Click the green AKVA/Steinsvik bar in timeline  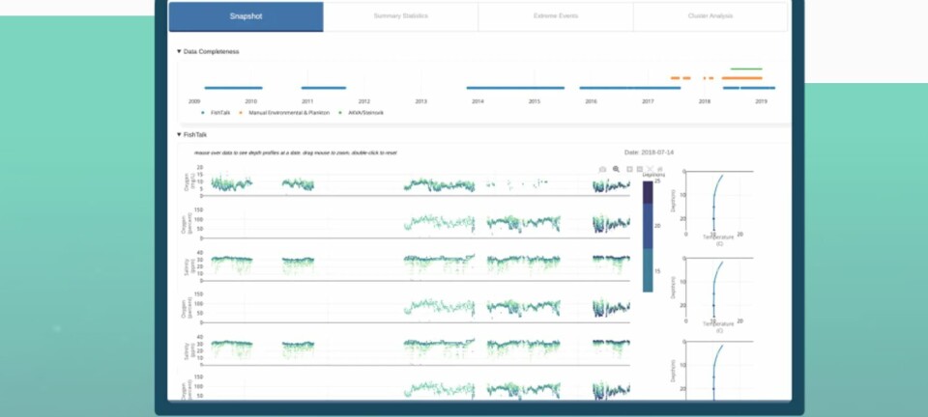pos(746,69)
